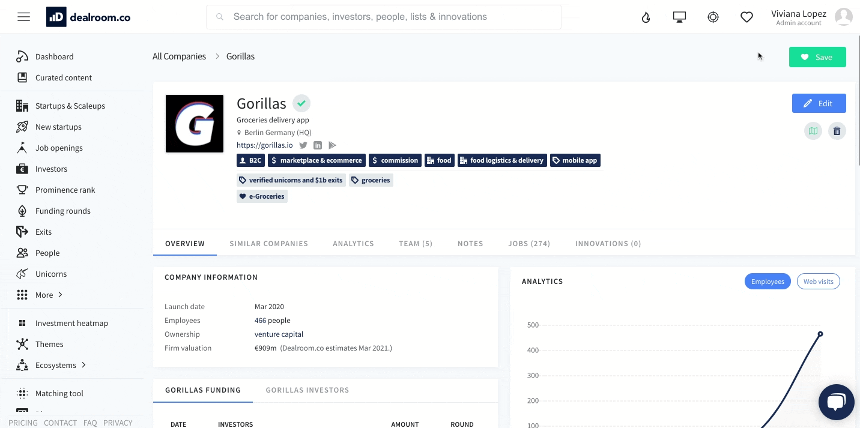Click Viviana Lopez profile avatar

pyautogui.click(x=844, y=17)
